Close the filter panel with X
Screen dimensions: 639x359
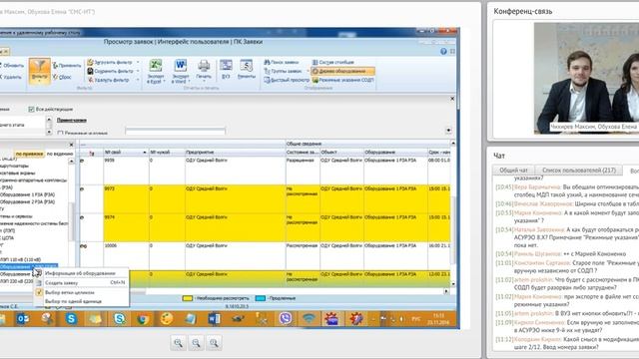(452, 99)
